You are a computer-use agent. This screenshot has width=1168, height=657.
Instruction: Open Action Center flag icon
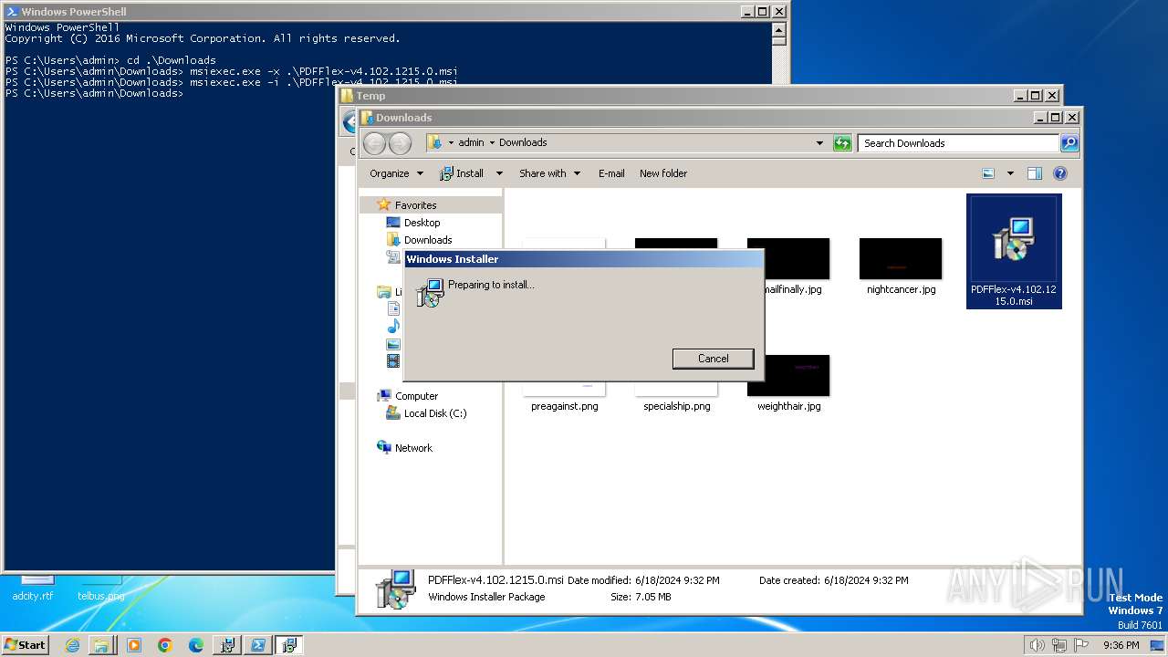[x=1081, y=645]
